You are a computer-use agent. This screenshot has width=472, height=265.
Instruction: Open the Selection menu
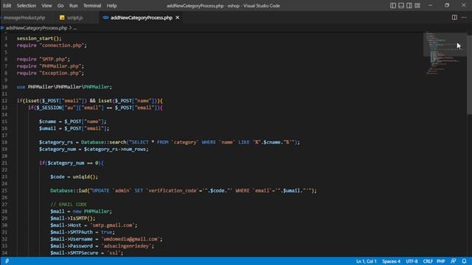click(x=27, y=6)
